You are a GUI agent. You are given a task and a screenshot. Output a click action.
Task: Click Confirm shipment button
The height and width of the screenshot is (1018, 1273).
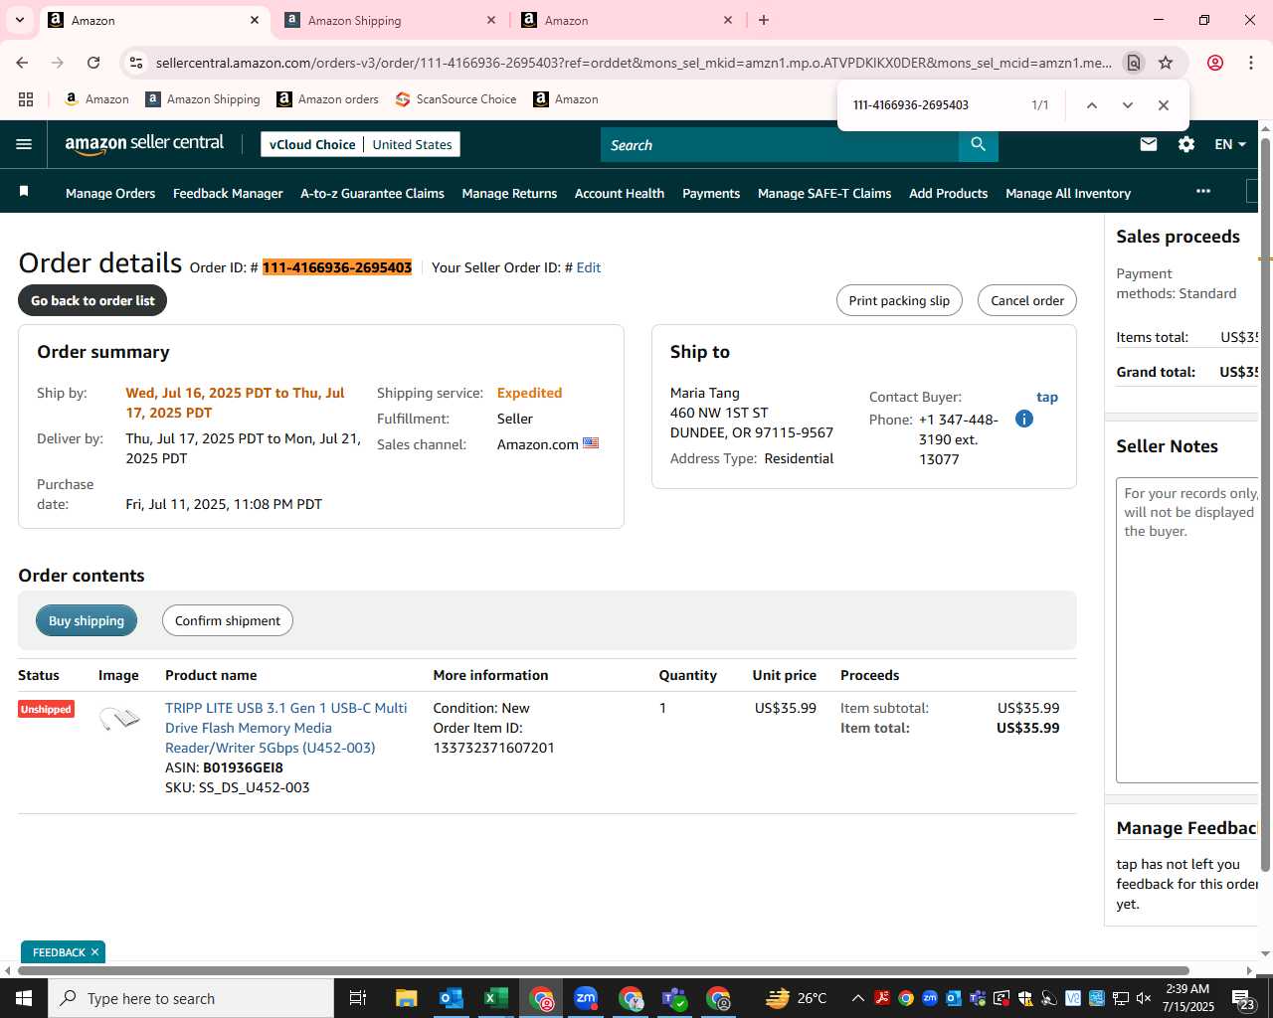[x=228, y=620]
